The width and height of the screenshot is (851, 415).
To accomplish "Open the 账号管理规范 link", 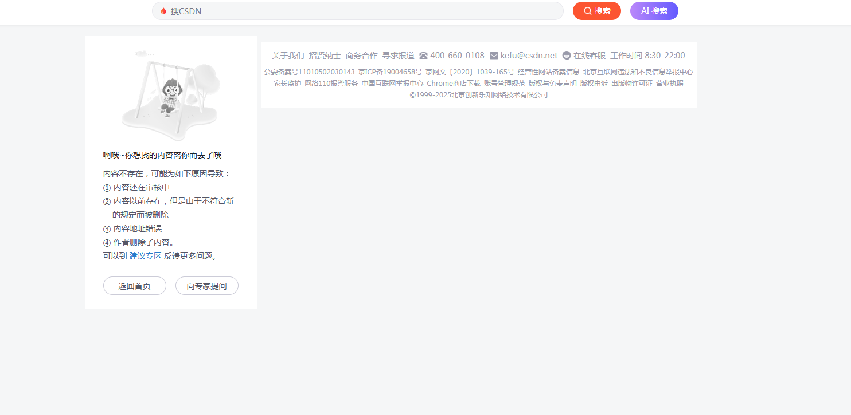I will 505,84.
